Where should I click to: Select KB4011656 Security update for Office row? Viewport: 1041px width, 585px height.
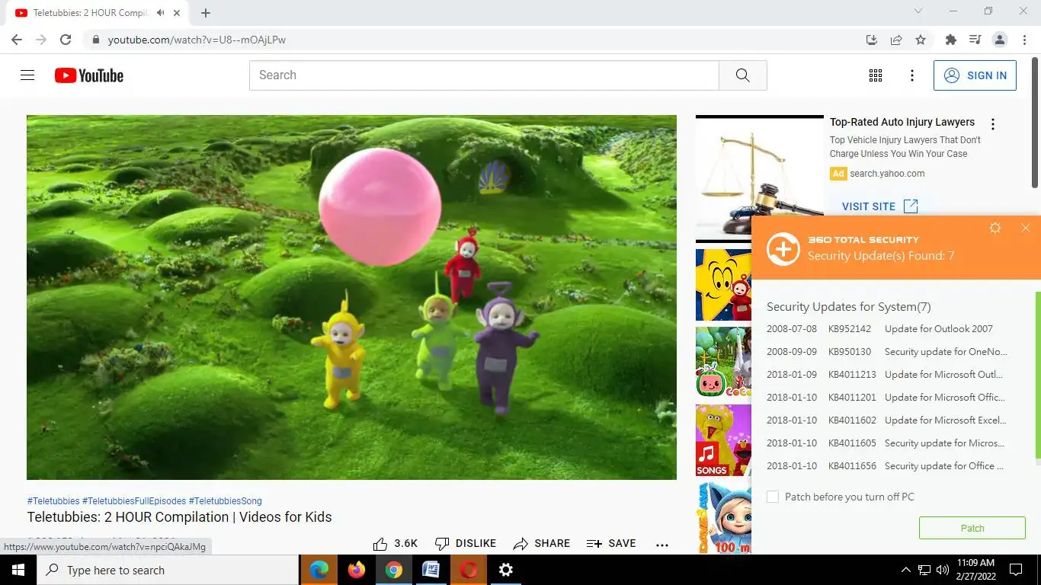coord(888,466)
